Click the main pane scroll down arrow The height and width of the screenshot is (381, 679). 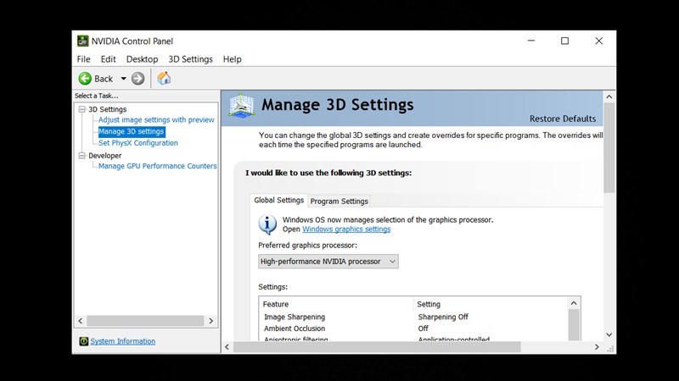click(x=609, y=334)
